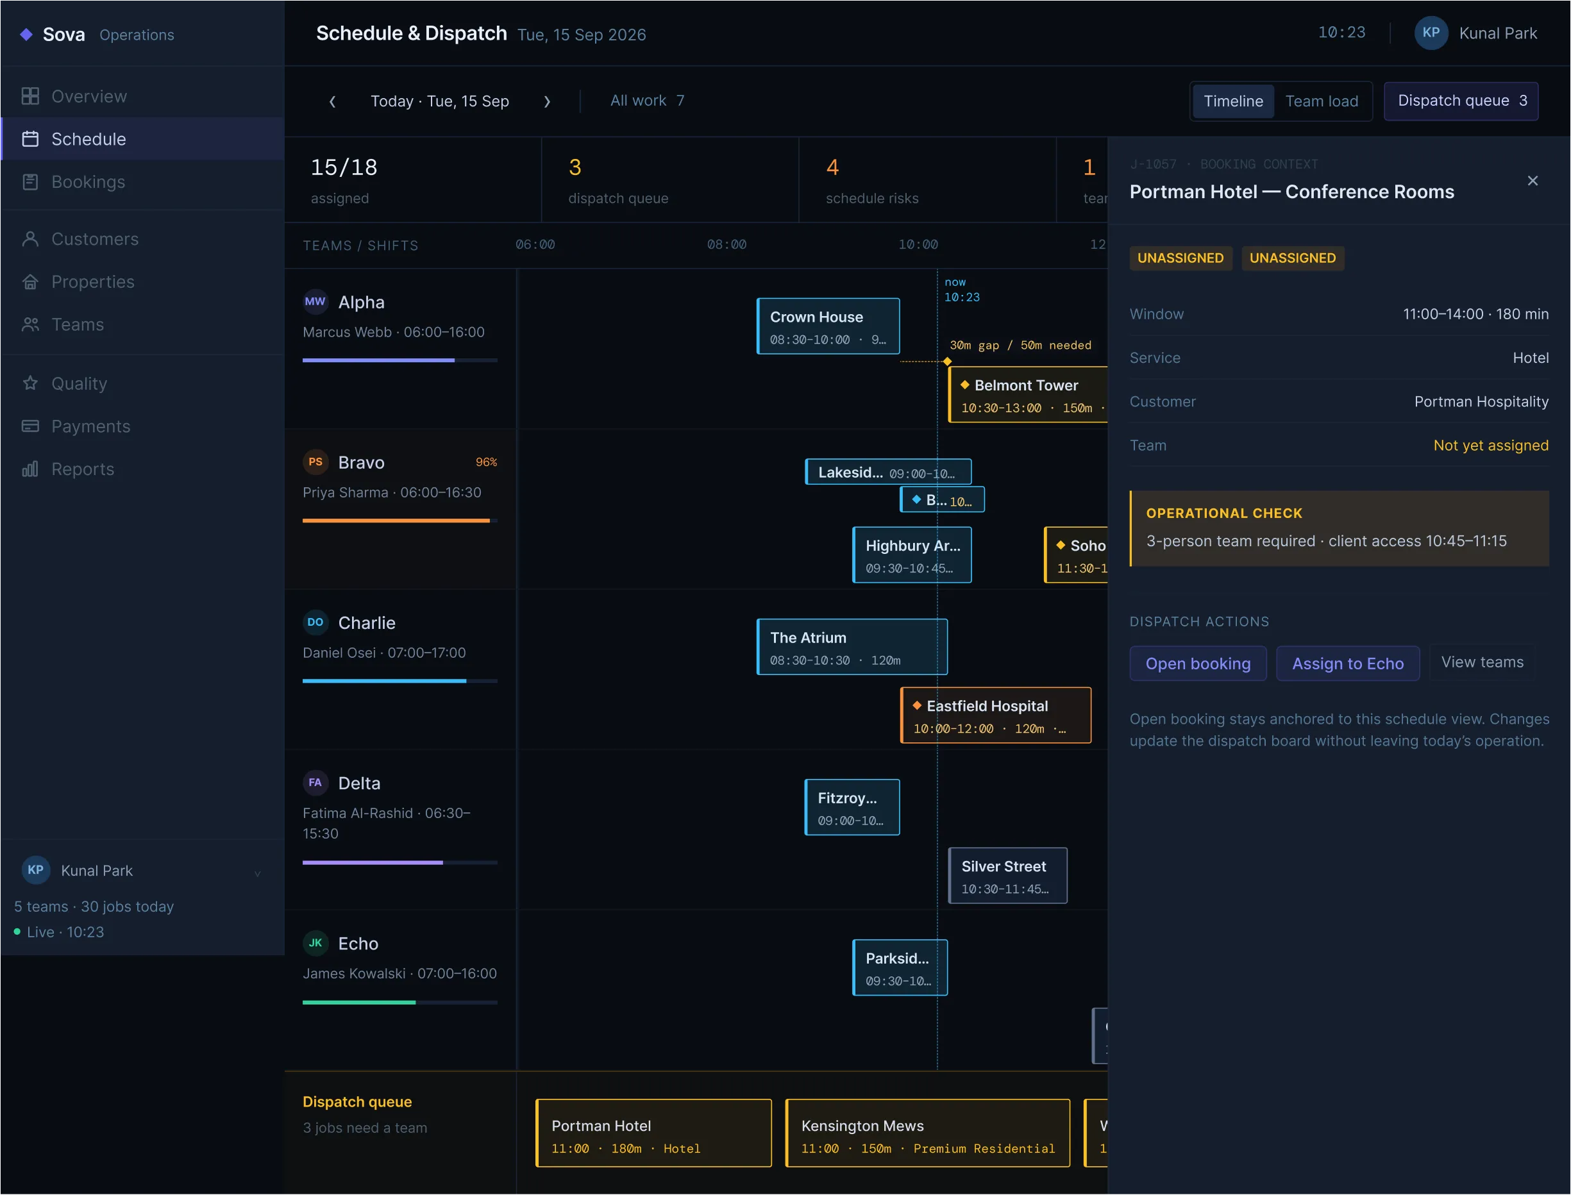The height and width of the screenshot is (1195, 1571).
Task: Select Belmont Tower job block
Action: (x=1027, y=395)
